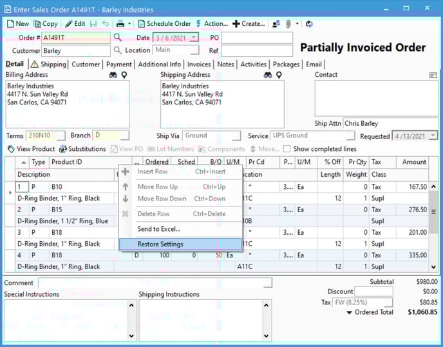
Task: Click Shipping Address binoculars lookup icon
Action: point(268,75)
